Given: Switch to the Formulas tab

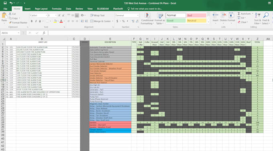Looking at the screenshot, I should (57, 9).
